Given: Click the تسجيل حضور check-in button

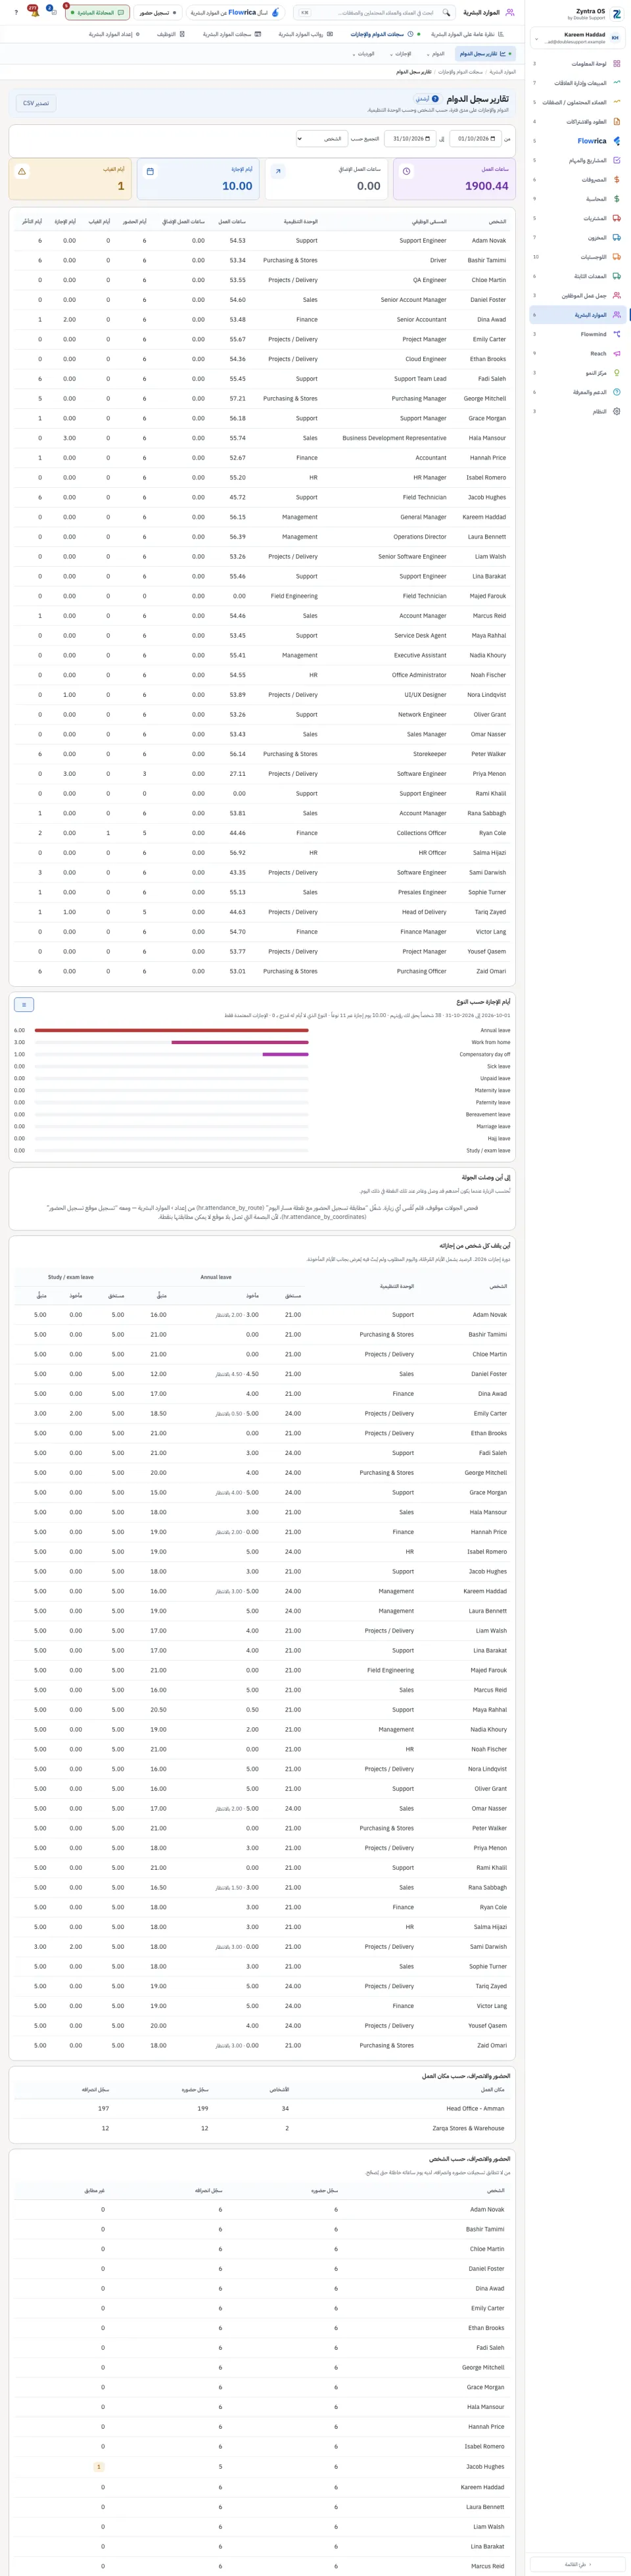Looking at the screenshot, I should [x=158, y=13].
